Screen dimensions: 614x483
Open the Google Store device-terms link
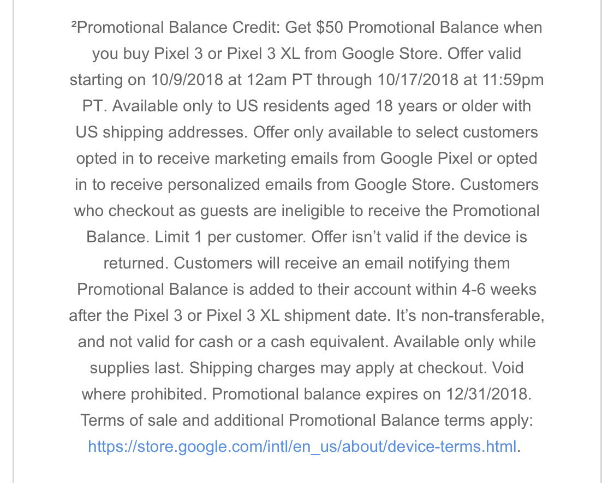302,446
